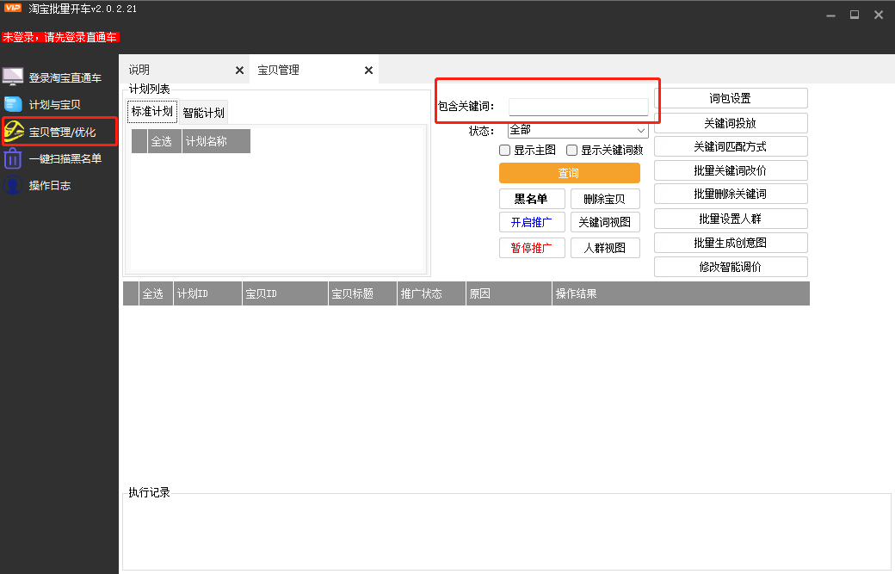Select the 智能计划 tab

point(204,113)
